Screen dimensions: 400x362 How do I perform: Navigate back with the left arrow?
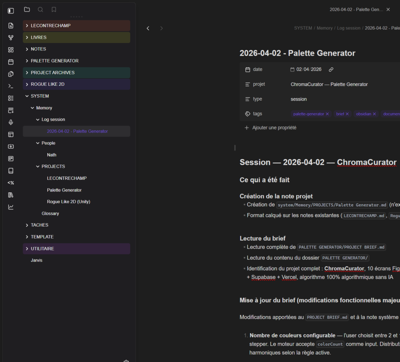click(x=148, y=28)
